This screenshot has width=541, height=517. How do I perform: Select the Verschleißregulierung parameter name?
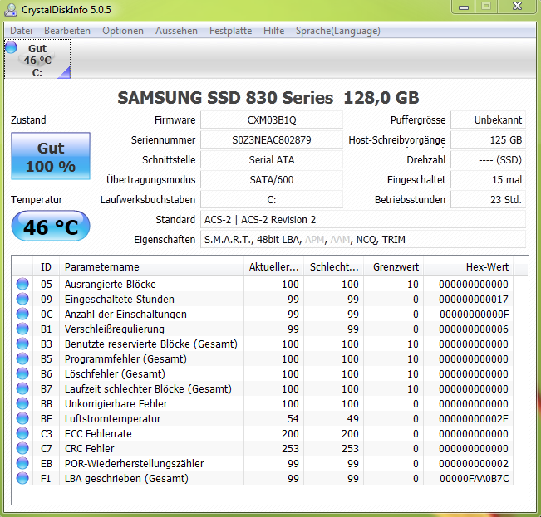114,329
